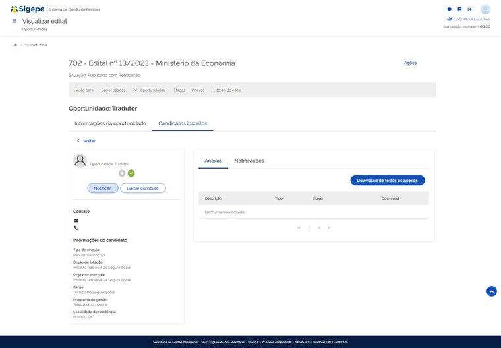Open the hamburger menu beside Visualizar edital
The width and height of the screenshot is (501, 348).
tap(14, 22)
